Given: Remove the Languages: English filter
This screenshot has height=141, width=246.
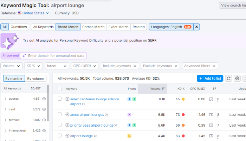Looking at the screenshot, I should (x=196, y=27).
